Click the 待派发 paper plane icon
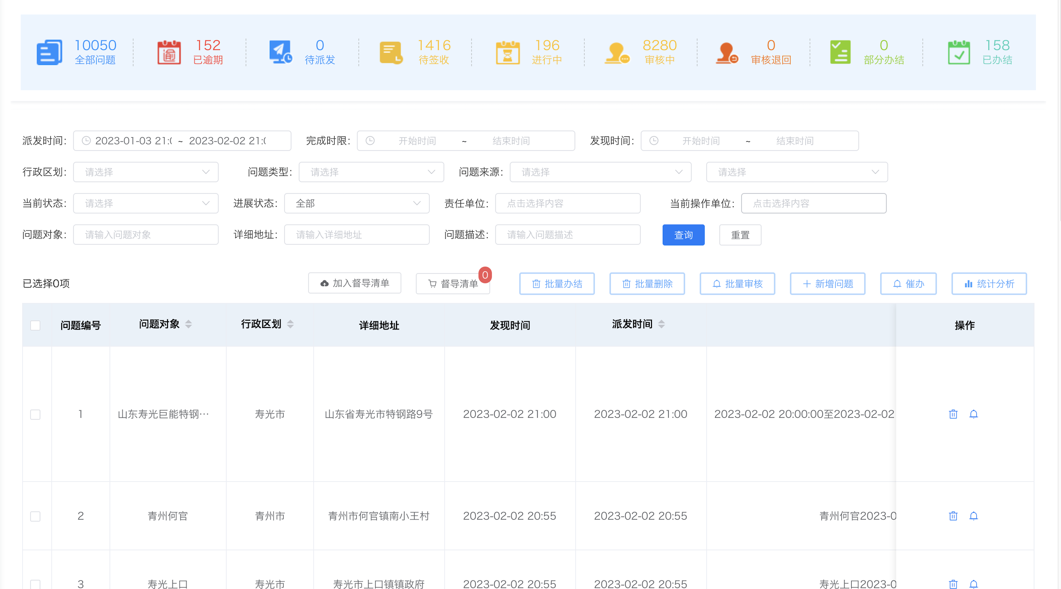This screenshot has width=1061, height=589. click(281, 53)
